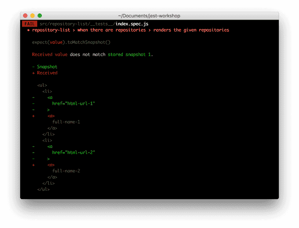
Task: Click the src/repository-list/__tests__/ path text
Action: [76, 23]
